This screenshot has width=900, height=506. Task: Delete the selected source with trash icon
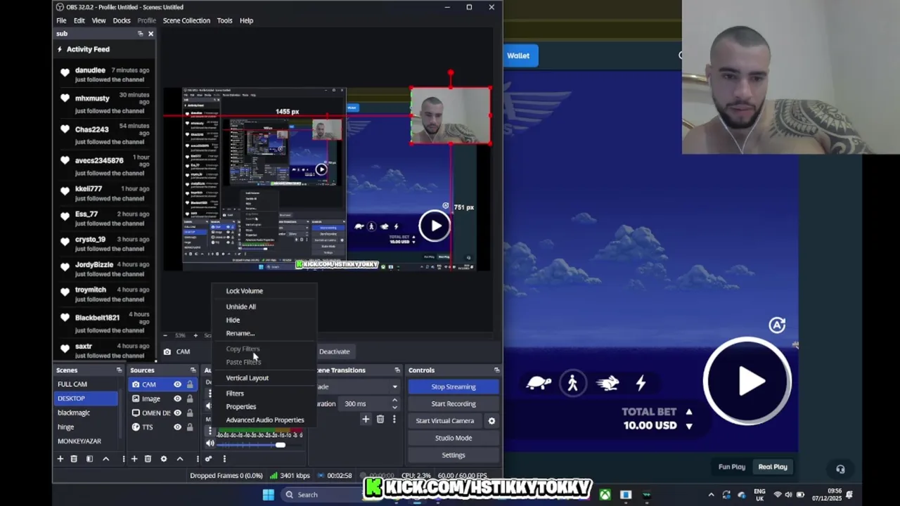pos(148,459)
